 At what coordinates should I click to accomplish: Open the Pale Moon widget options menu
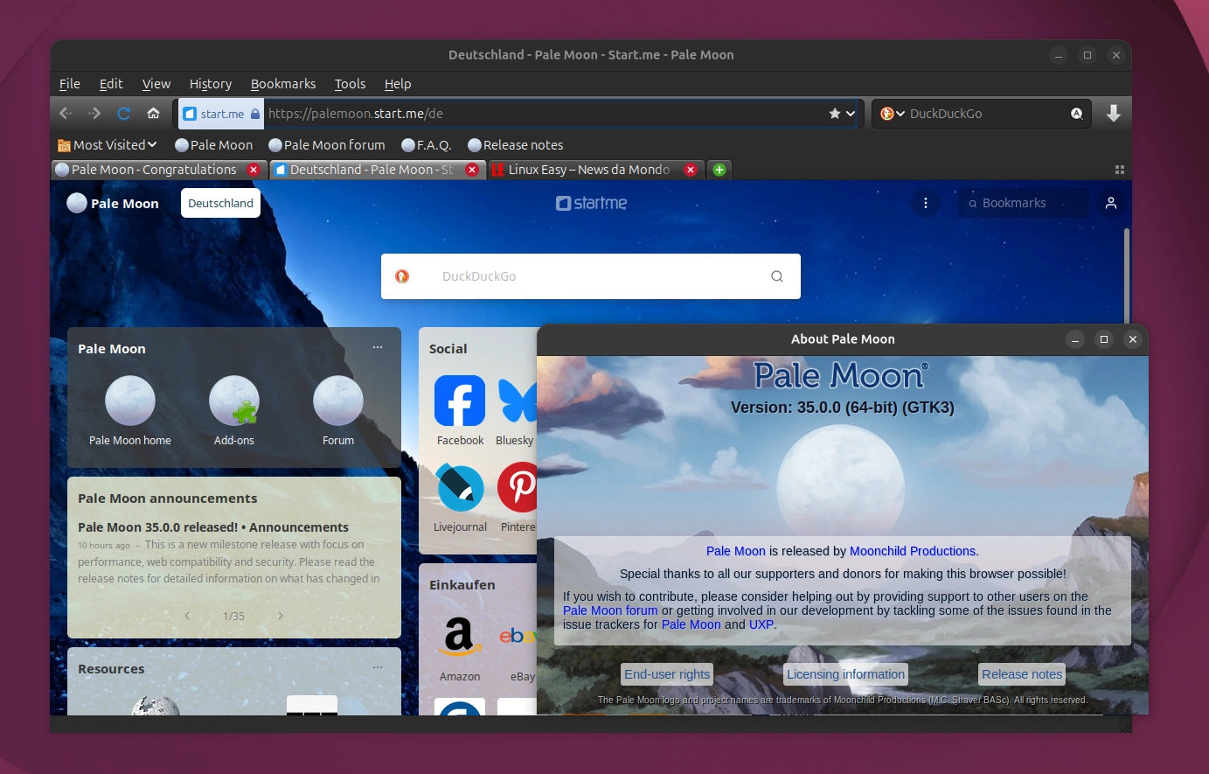tap(378, 347)
